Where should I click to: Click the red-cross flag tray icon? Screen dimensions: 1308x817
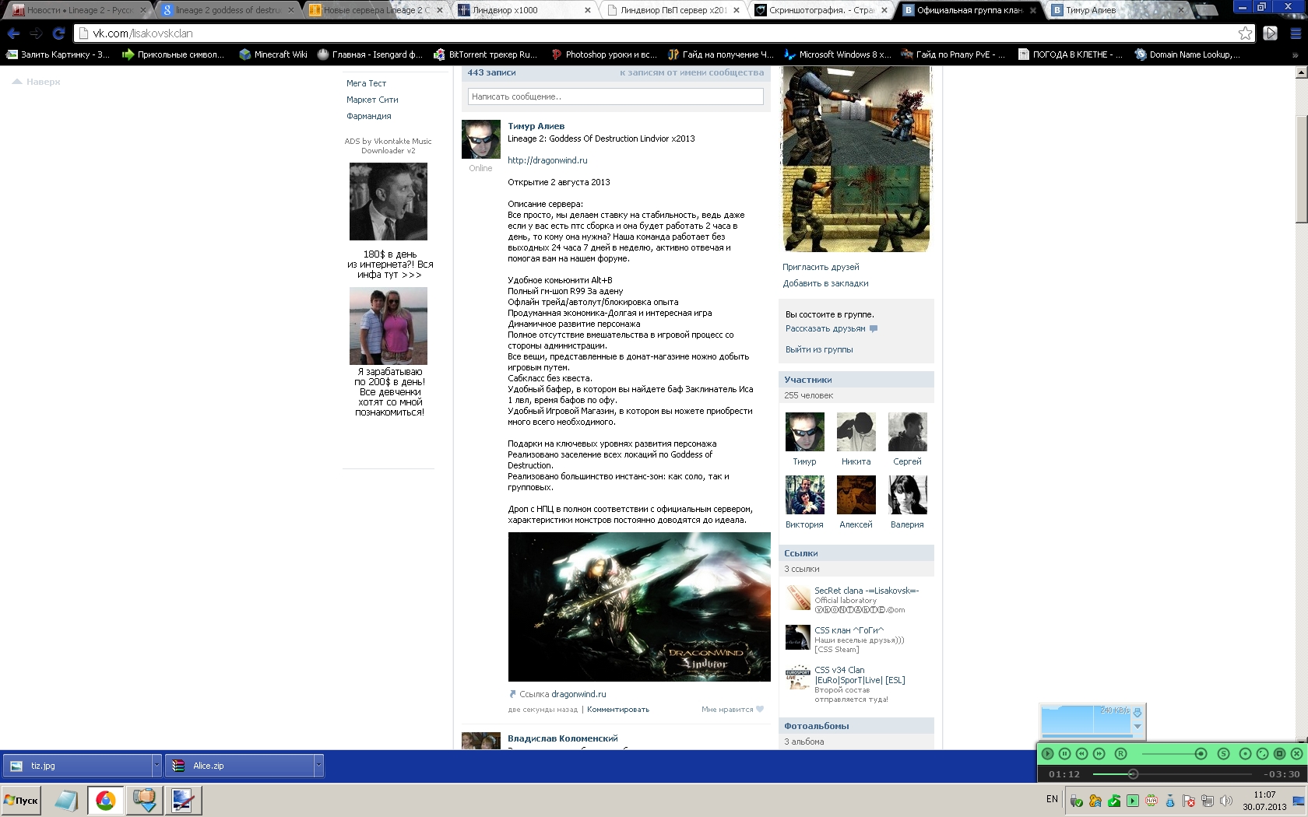point(1189,801)
